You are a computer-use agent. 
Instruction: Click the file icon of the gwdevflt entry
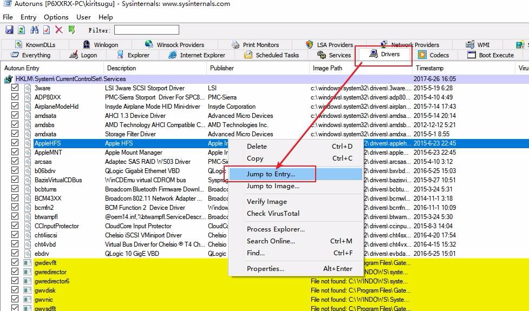[x=27, y=263]
